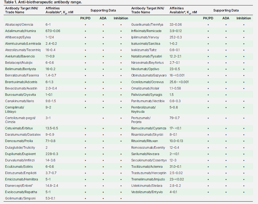Select Evolocumab/Repatha entry

[21, 192]
